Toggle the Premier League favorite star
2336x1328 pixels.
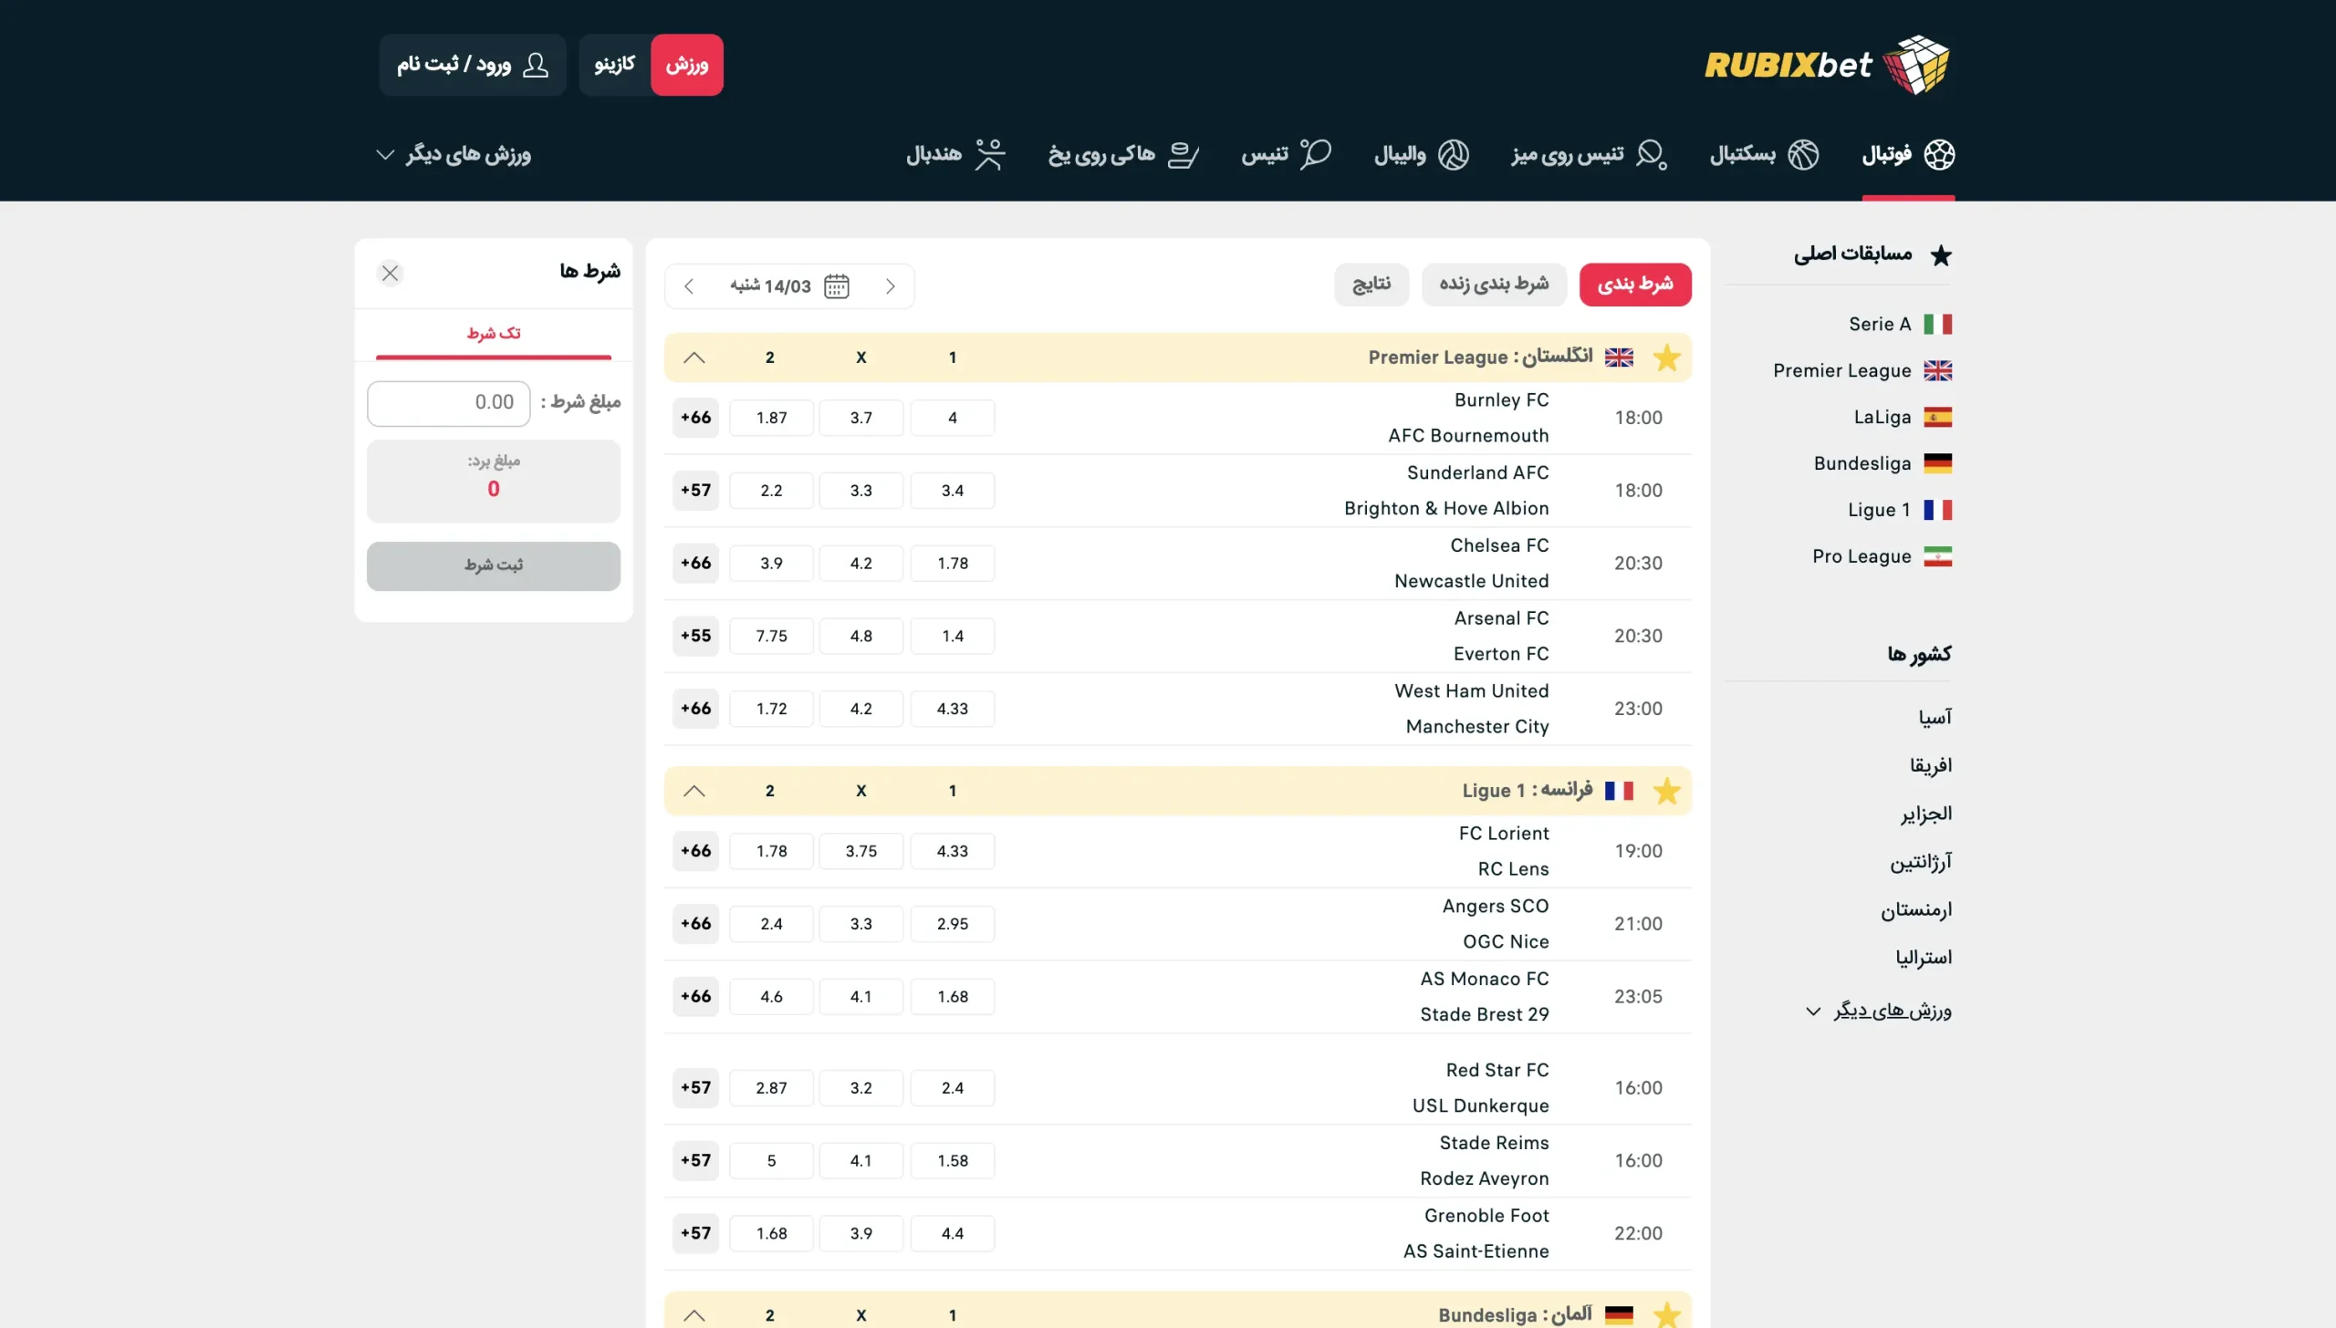[1669, 358]
